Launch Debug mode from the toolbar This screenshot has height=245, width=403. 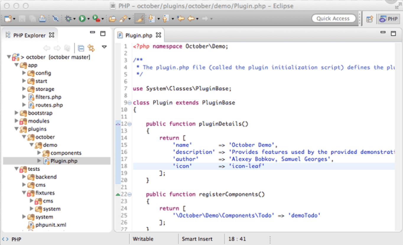[x=68, y=18]
